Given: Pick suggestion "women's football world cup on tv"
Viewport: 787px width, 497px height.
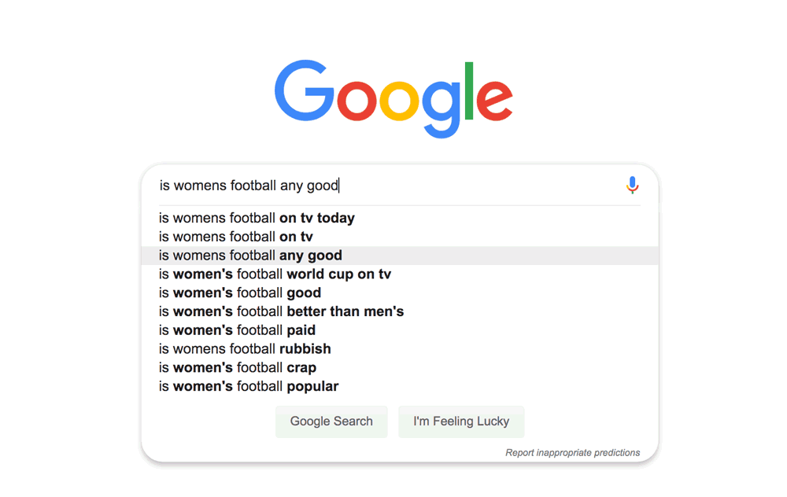Looking at the screenshot, I should 275,274.
